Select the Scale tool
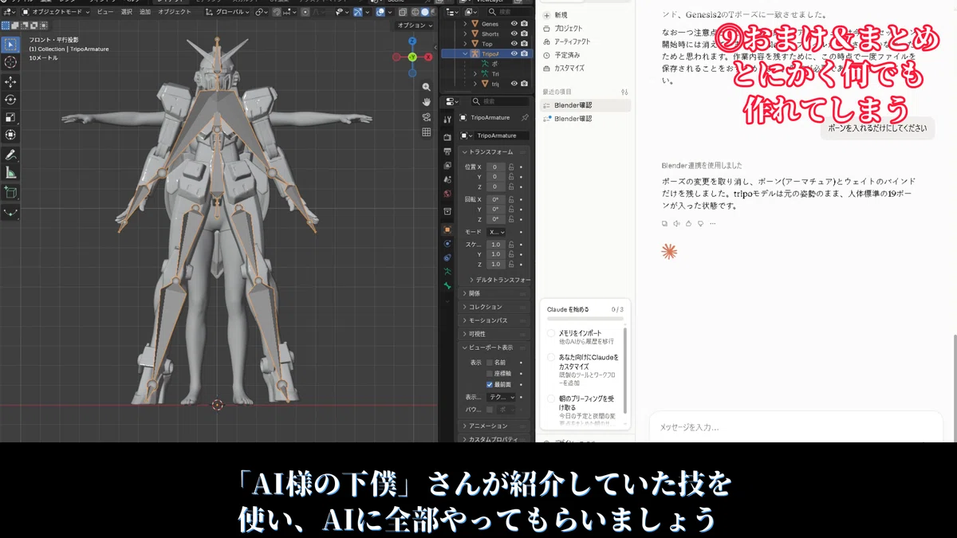The height and width of the screenshot is (538, 957). pyautogui.click(x=10, y=117)
